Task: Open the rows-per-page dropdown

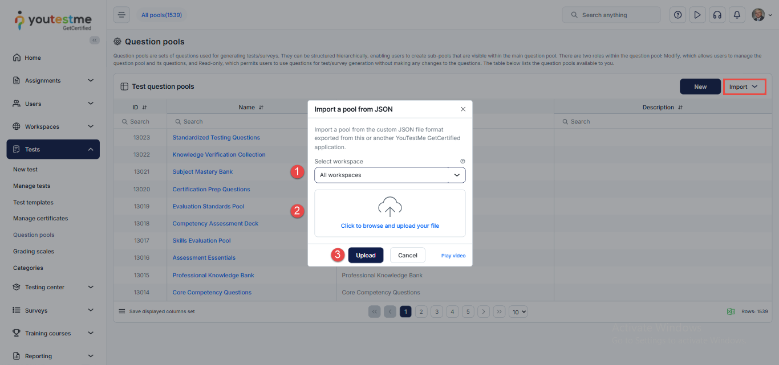Action: [x=518, y=311]
